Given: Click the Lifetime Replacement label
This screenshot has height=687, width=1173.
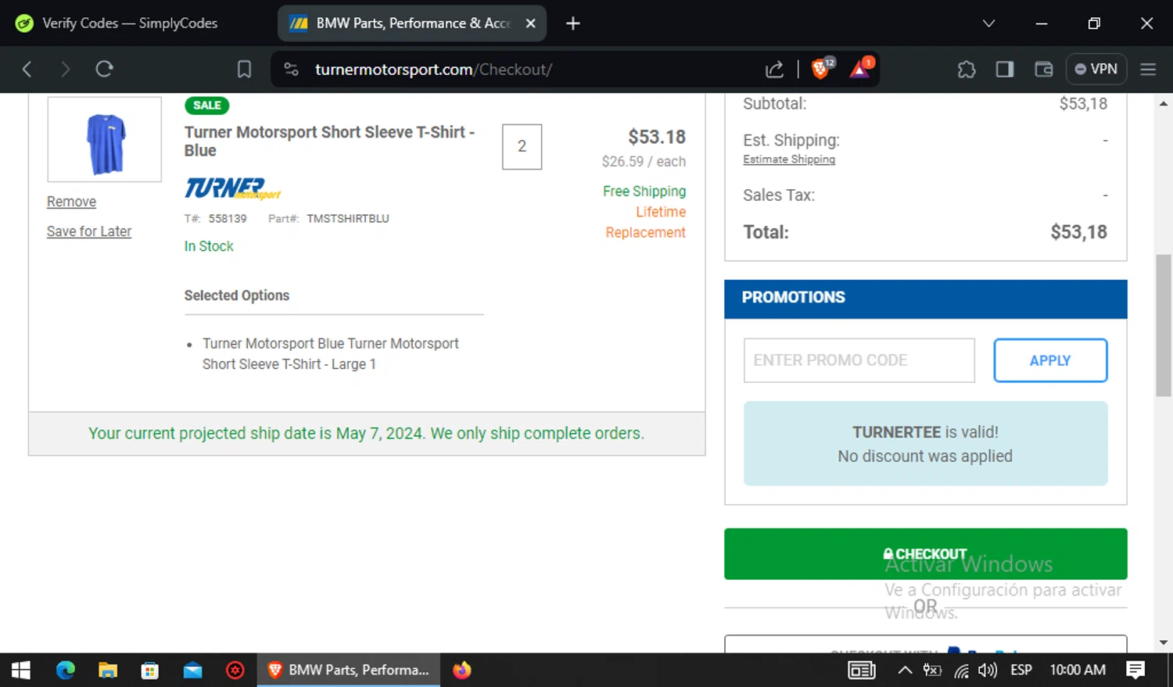Looking at the screenshot, I should click(645, 222).
